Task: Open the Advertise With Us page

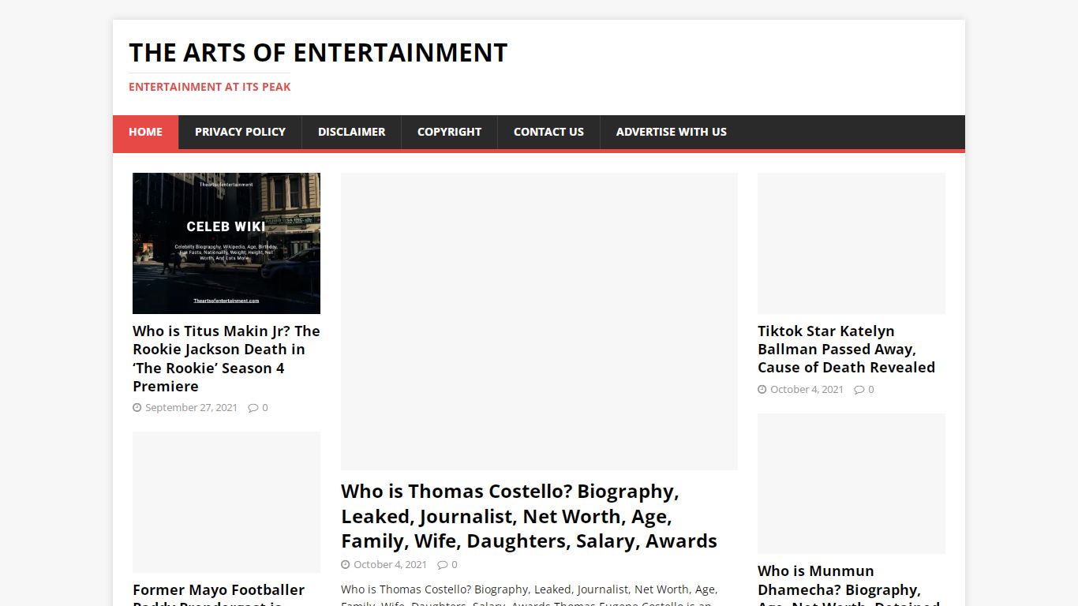Action: 671,132
